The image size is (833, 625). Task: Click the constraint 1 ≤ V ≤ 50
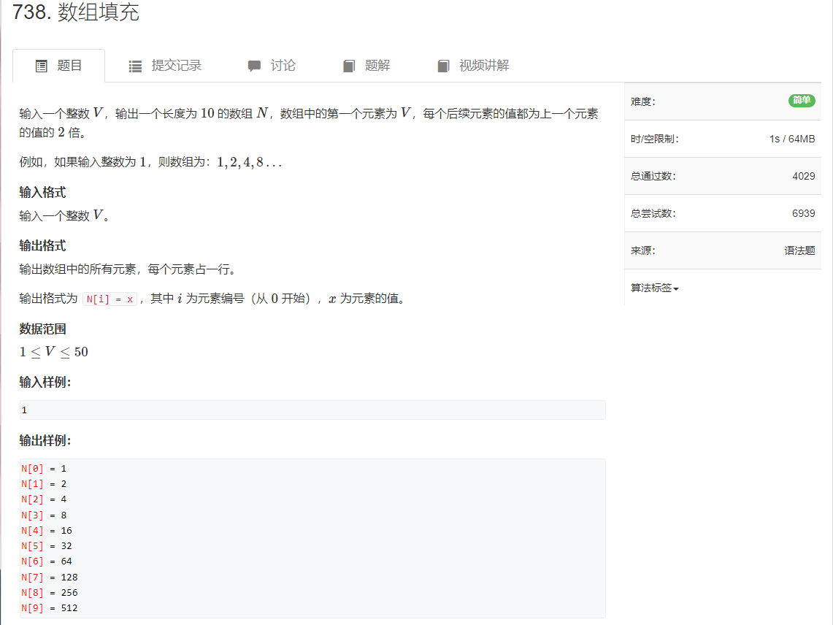click(x=53, y=352)
